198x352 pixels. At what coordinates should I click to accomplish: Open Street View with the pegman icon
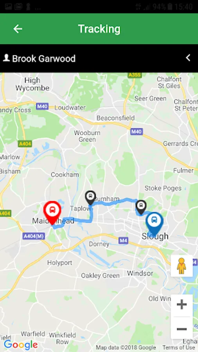pos(182,266)
